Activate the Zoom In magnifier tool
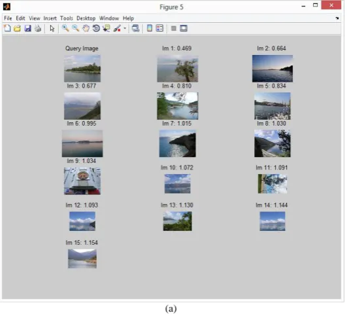347x318 pixels. point(65,28)
